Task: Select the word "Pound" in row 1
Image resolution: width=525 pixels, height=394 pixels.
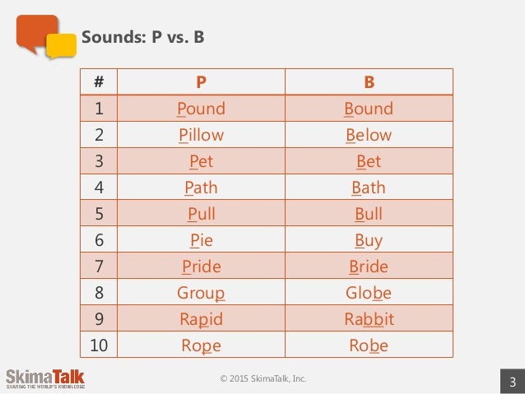Action: [201, 109]
